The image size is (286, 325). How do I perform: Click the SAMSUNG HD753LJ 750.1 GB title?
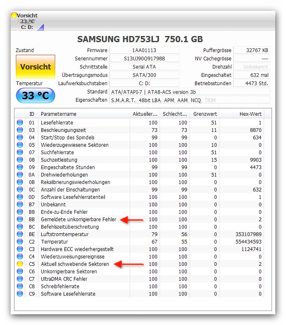click(x=140, y=39)
